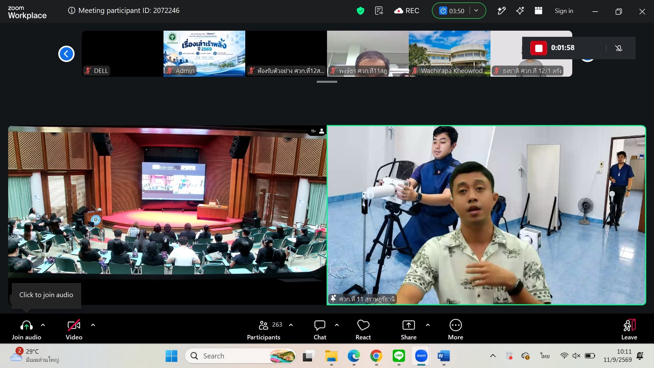The height and width of the screenshot is (368, 654).
Task: Click Sign in link
Action: pyautogui.click(x=564, y=11)
